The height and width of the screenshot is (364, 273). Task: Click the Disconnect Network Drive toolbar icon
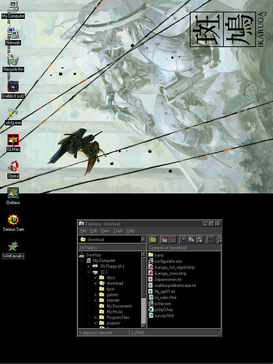[x=173, y=240]
